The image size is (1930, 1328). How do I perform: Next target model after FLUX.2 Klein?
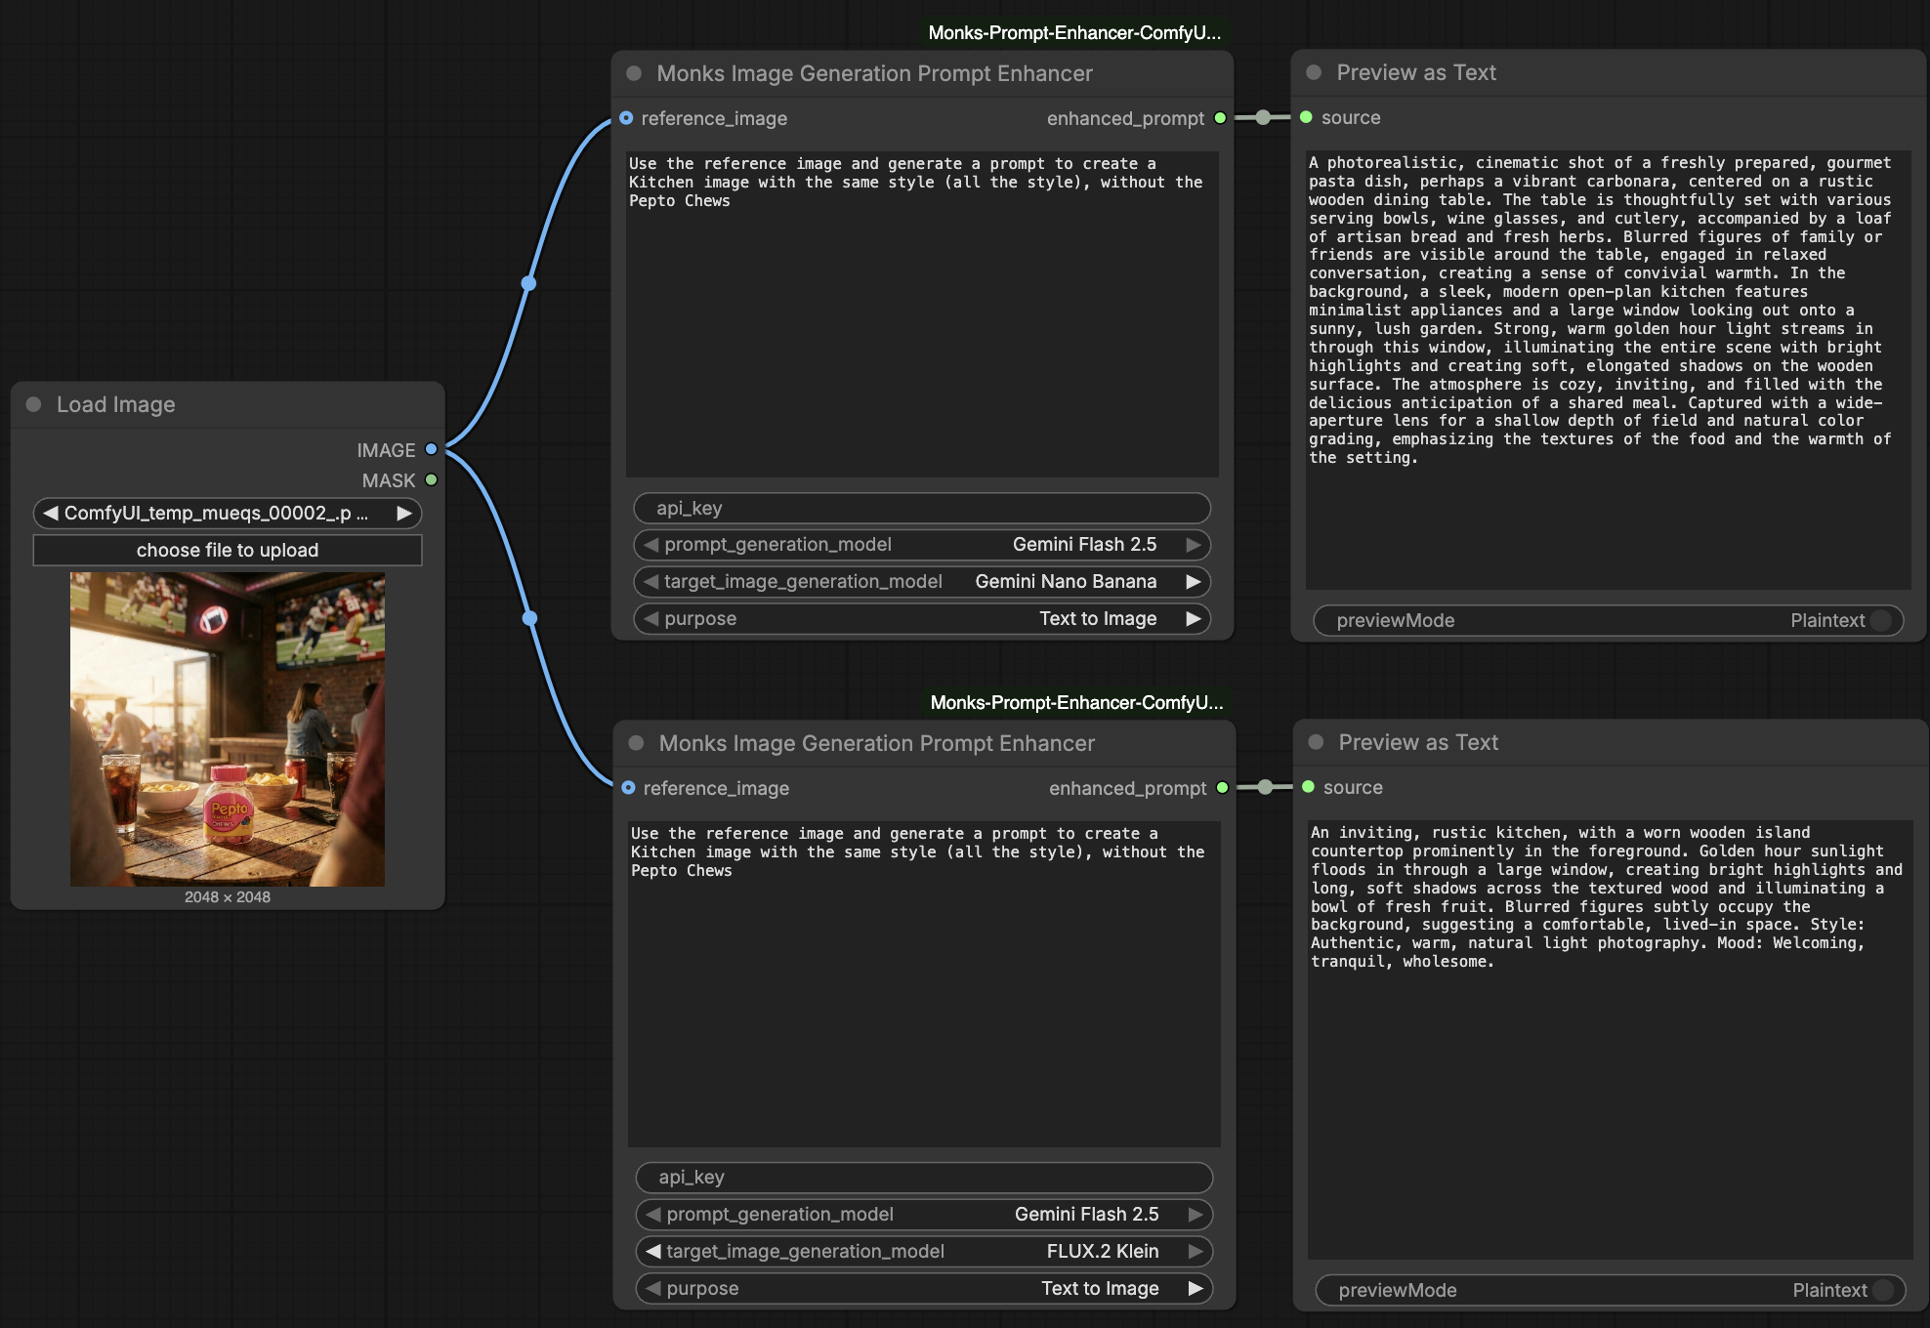pos(1196,1252)
